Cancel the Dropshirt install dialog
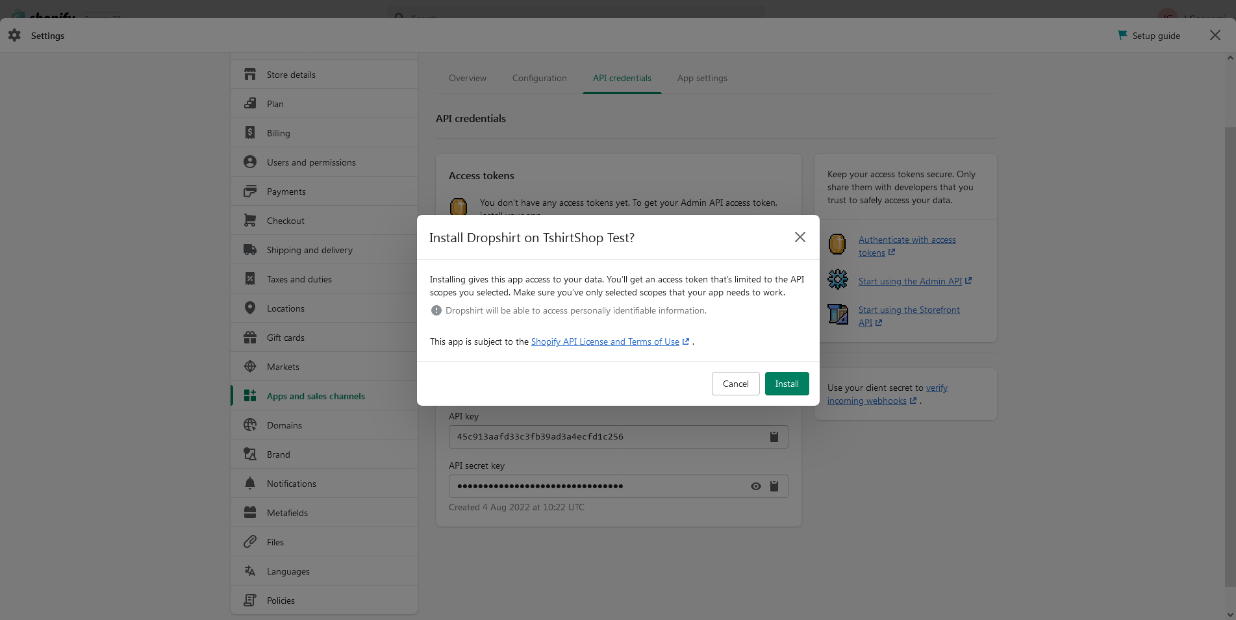The width and height of the screenshot is (1236, 620). click(x=735, y=384)
